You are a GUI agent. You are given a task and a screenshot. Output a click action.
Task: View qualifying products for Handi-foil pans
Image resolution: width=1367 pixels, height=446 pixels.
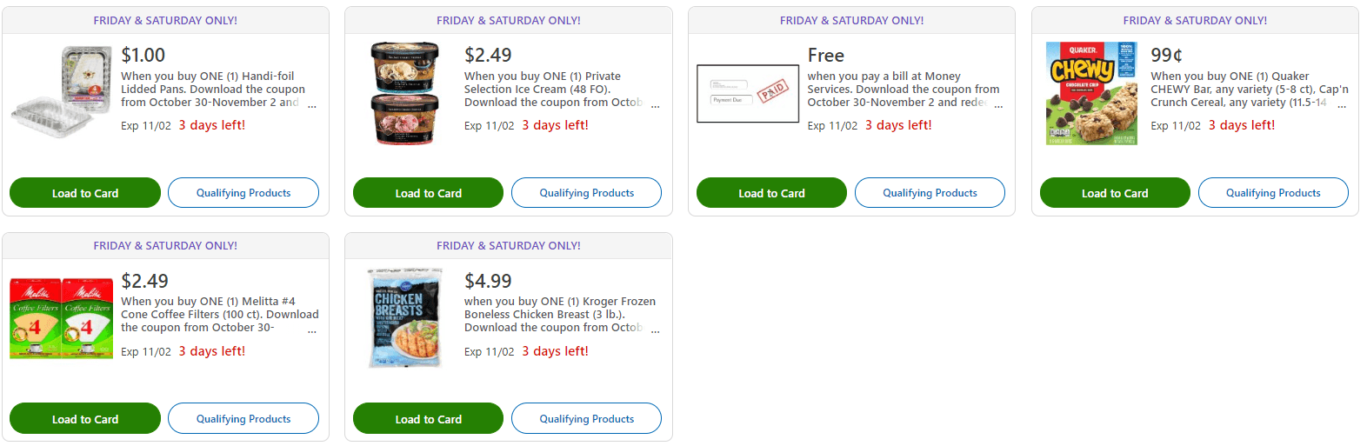click(x=243, y=193)
